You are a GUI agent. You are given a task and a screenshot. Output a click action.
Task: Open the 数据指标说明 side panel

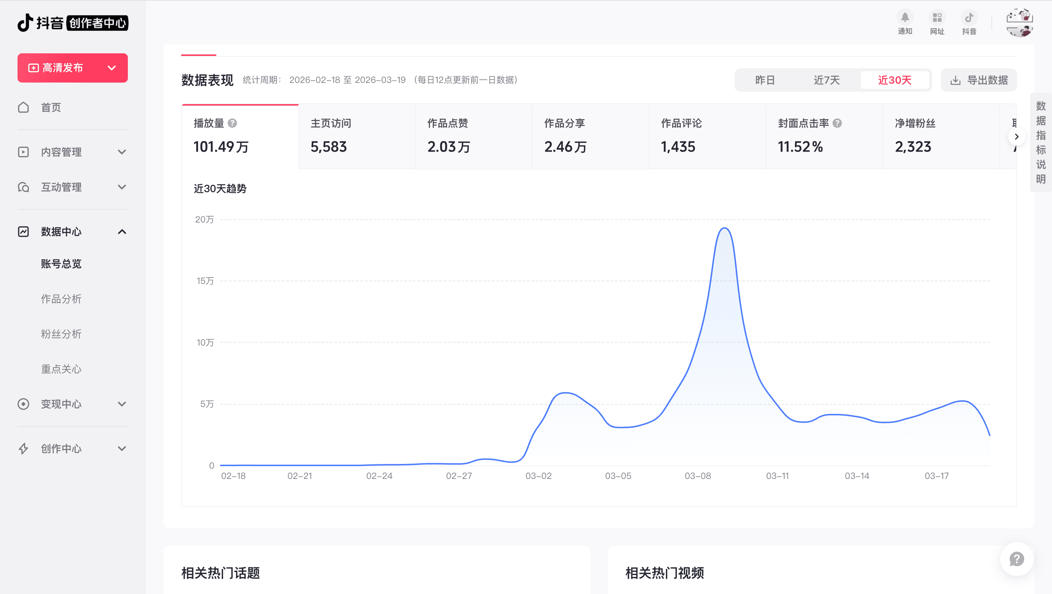click(1040, 142)
